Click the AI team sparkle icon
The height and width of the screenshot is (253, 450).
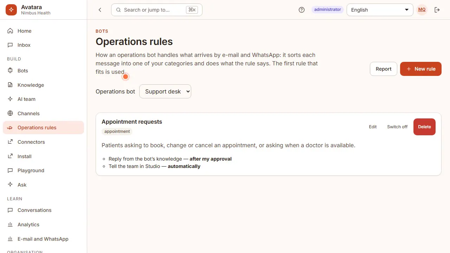(10, 99)
